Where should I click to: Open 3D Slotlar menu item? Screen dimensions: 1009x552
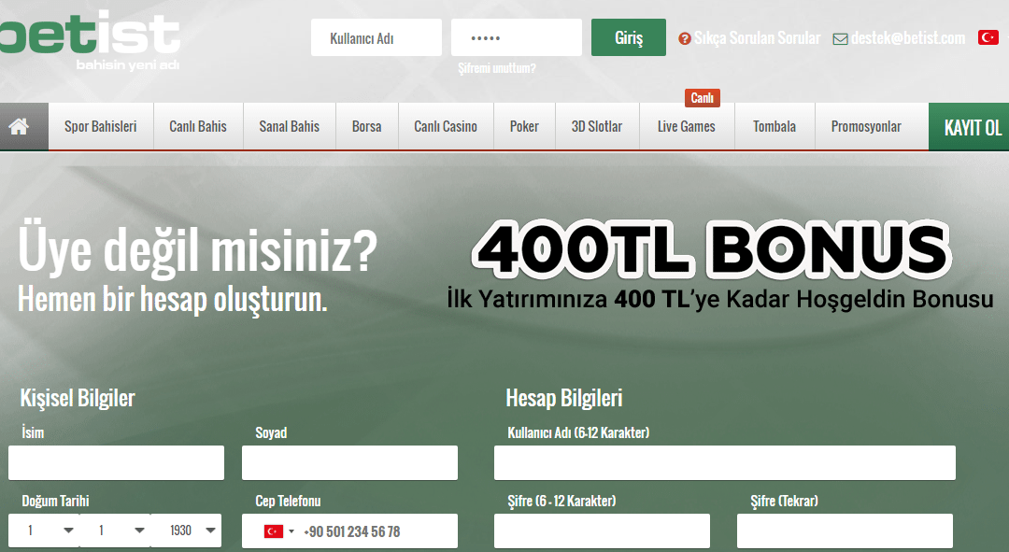tap(597, 127)
